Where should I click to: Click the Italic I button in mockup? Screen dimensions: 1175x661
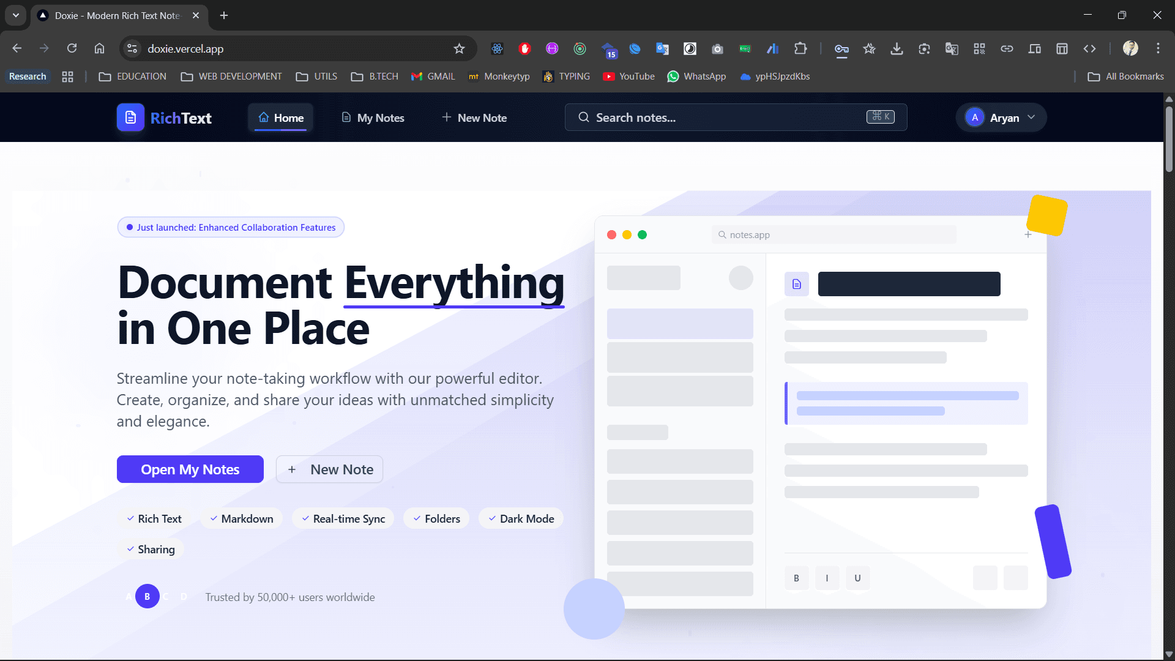click(x=827, y=578)
